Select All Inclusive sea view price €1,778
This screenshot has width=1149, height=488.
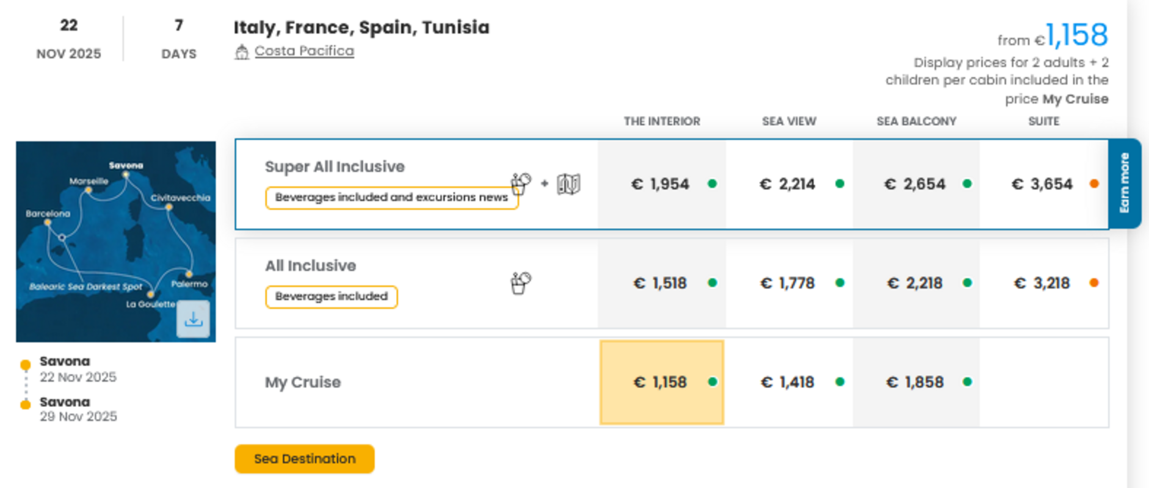(x=788, y=283)
